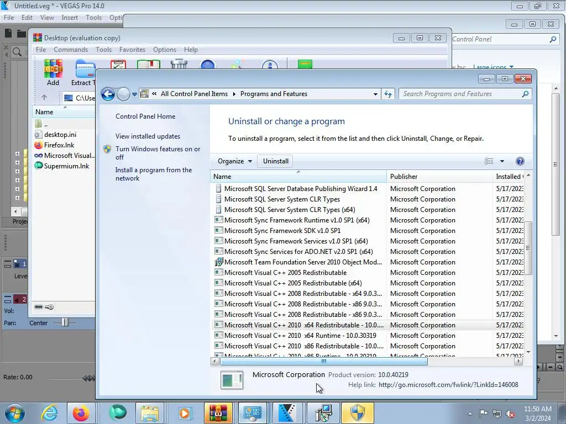Click the vertical scrollbar of program list
Screen dimensions: 566x424
(x=528, y=248)
